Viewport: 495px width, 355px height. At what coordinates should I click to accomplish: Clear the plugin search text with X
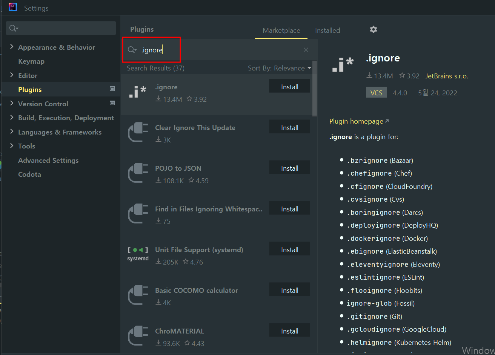pos(306,50)
